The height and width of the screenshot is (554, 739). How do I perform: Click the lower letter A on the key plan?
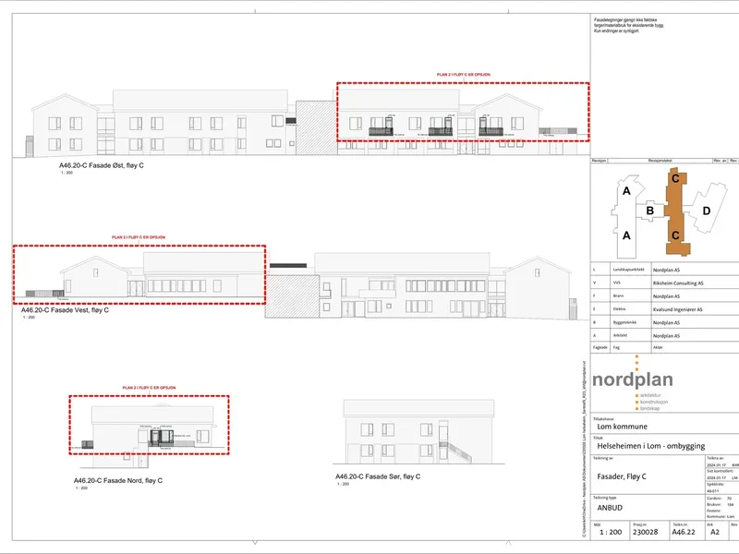click(x=626, y=235)
